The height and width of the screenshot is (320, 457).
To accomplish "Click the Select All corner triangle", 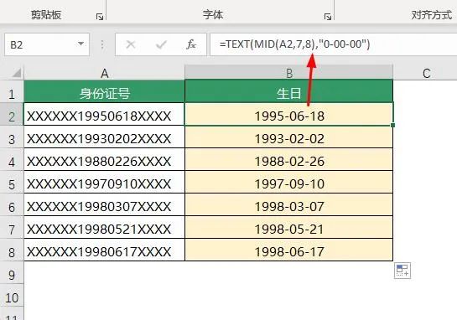I will tap(17, 73).
